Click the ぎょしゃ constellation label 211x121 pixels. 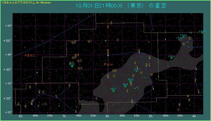point(109,64)
